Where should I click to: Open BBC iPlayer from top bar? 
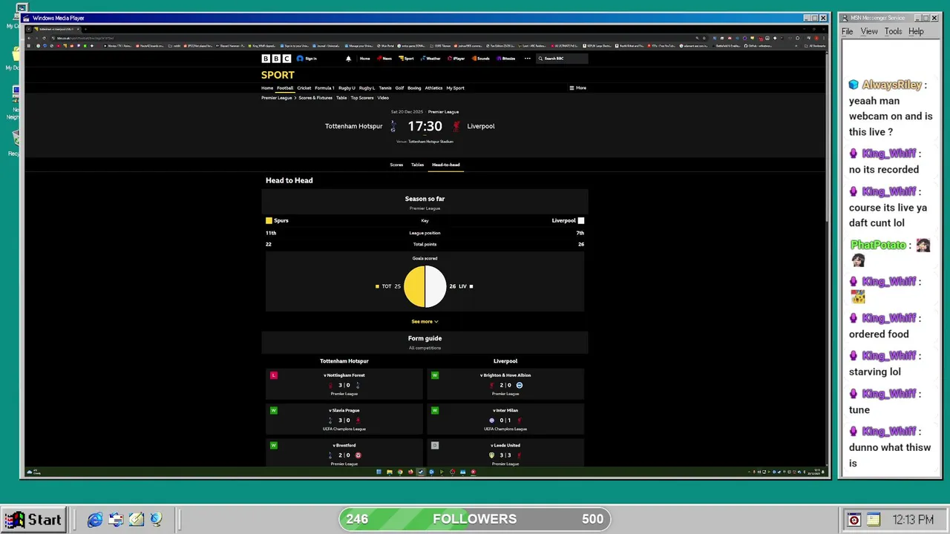[x=456, y=59]
